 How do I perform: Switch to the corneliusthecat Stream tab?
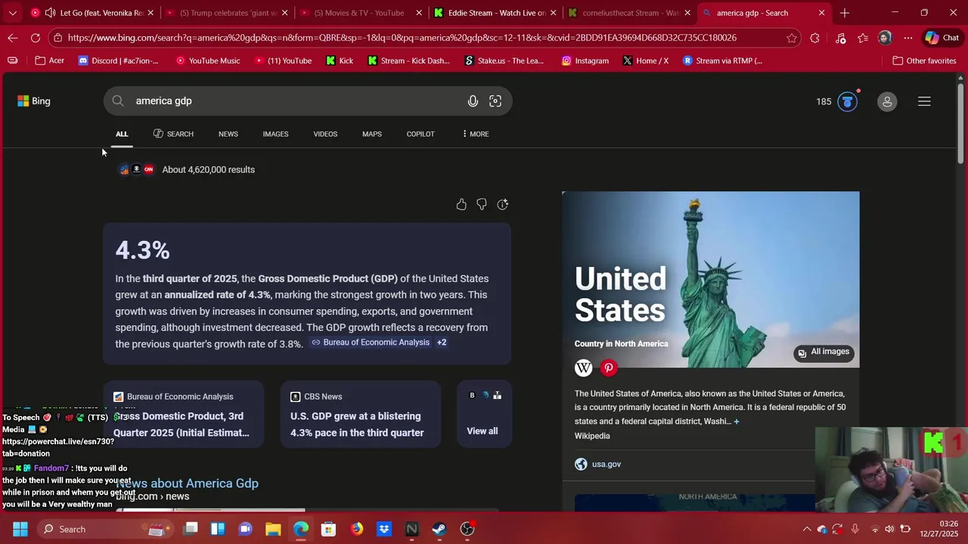(630, 13)
